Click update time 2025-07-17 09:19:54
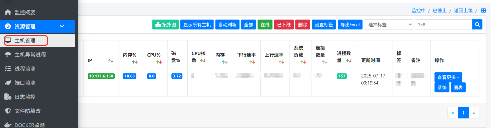The image size is (491, 128). 373,79
